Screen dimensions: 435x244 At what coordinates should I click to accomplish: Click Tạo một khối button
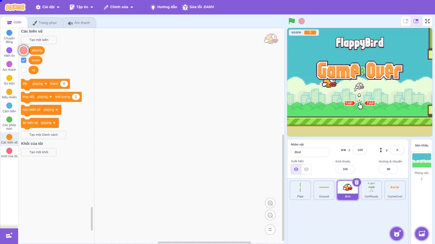[39, 152]
